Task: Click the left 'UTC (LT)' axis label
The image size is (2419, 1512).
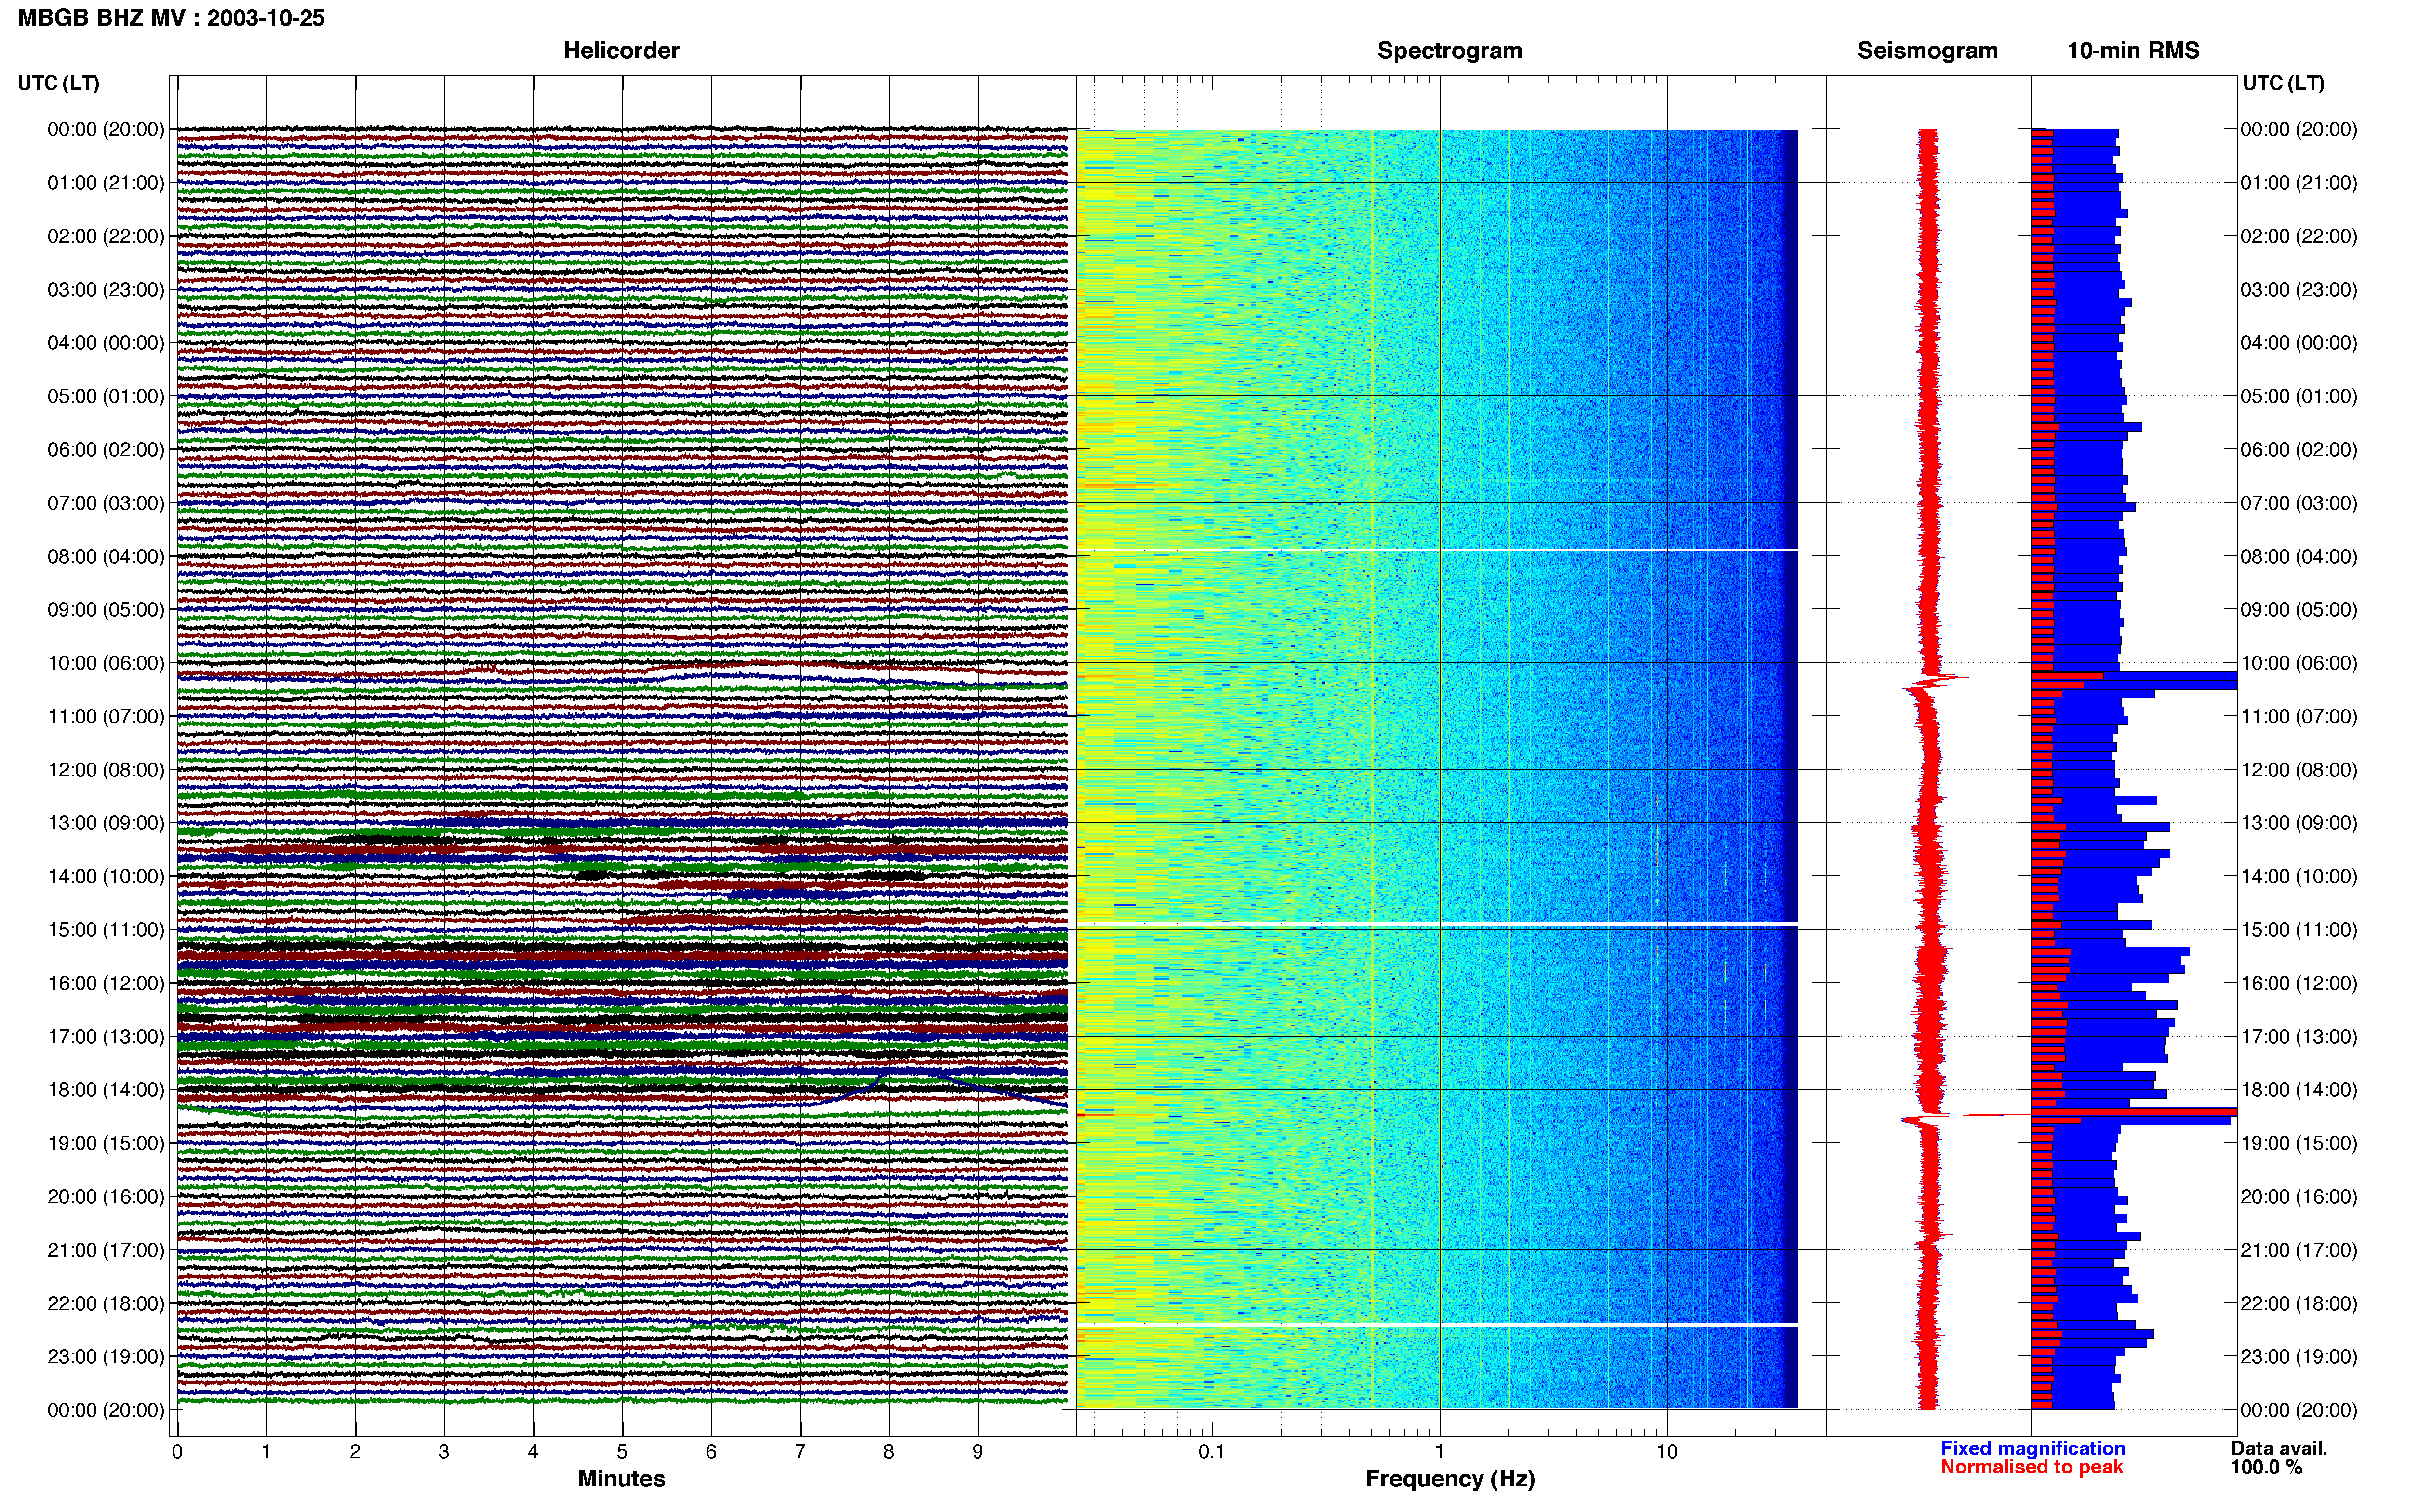Action: [x=58, y=83]
